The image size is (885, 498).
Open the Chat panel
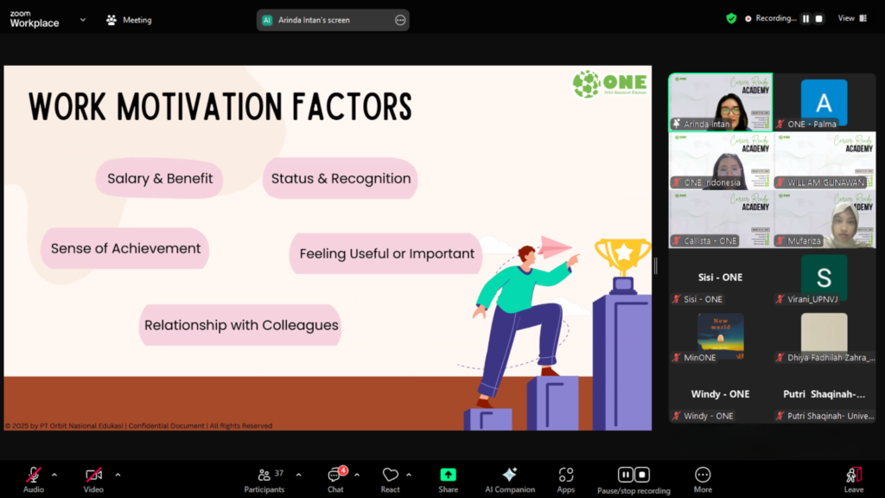tap(336, 479)
